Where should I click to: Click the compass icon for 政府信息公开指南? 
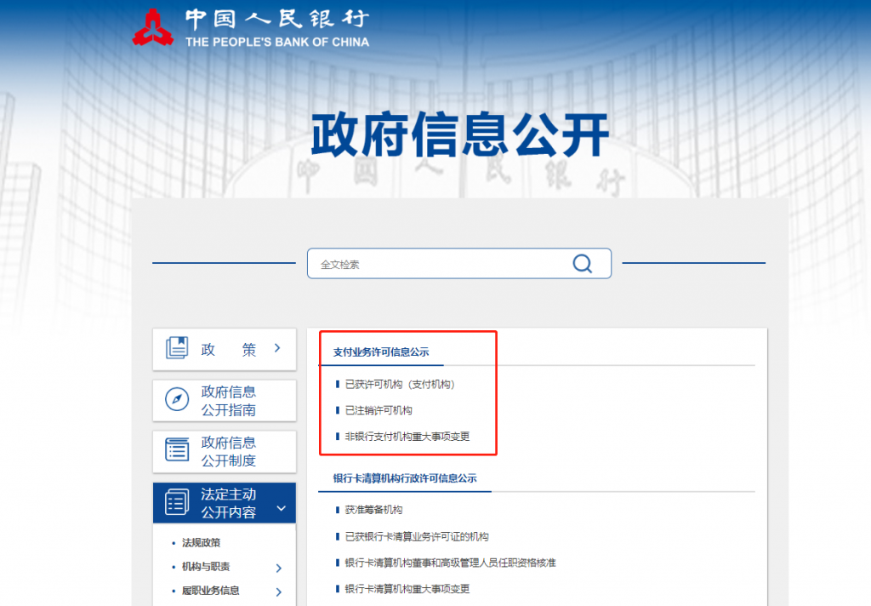(x=177, y=399)
